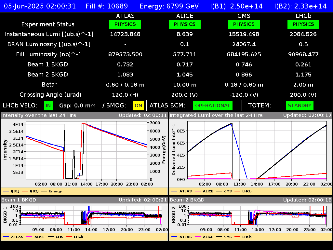Click the Instantaneous Lumi row label
The image size is (333, 250).
(49, 34)
